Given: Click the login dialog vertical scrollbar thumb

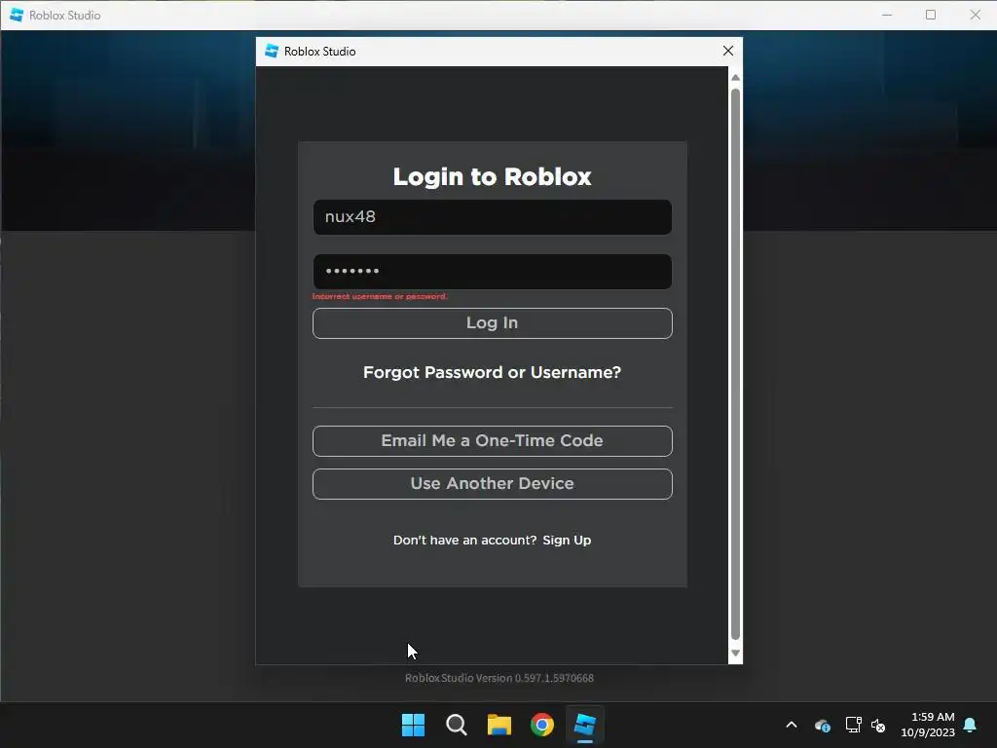Looking at the screenshot, I should [735, 364].
